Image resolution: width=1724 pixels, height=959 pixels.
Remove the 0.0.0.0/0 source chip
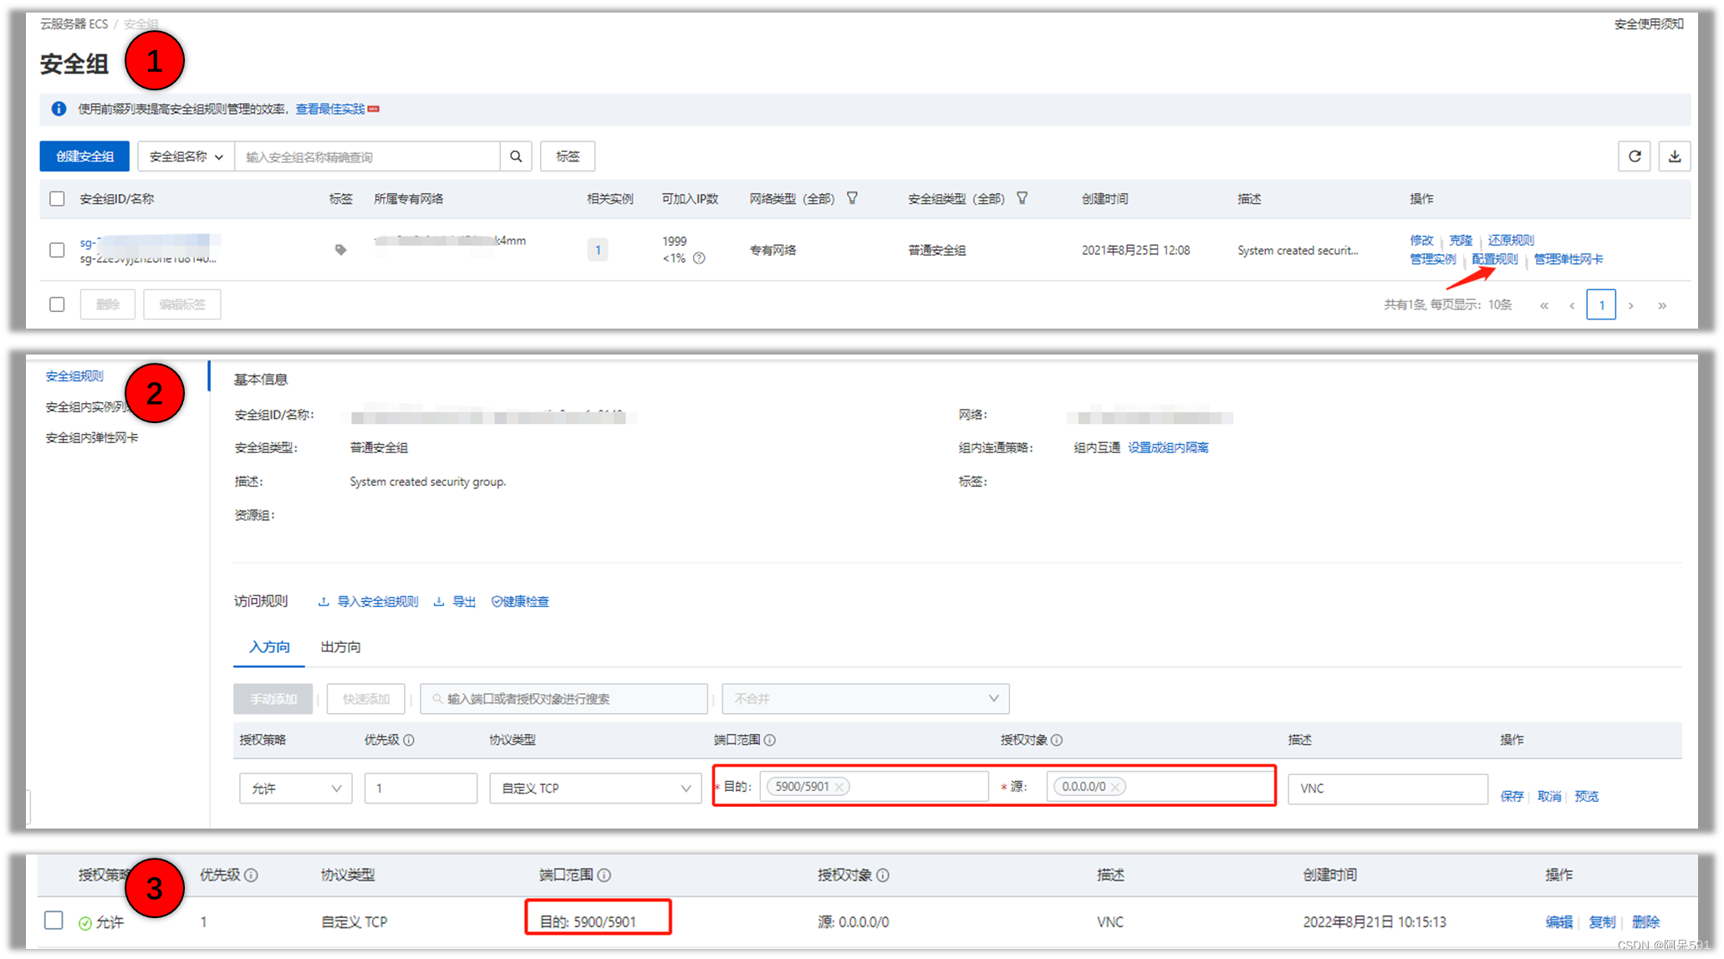coord(1115,787)
